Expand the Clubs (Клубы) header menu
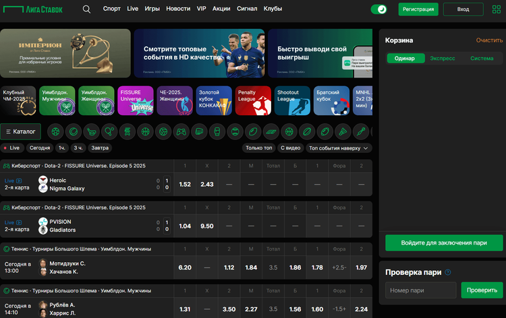 pos(273,9)
